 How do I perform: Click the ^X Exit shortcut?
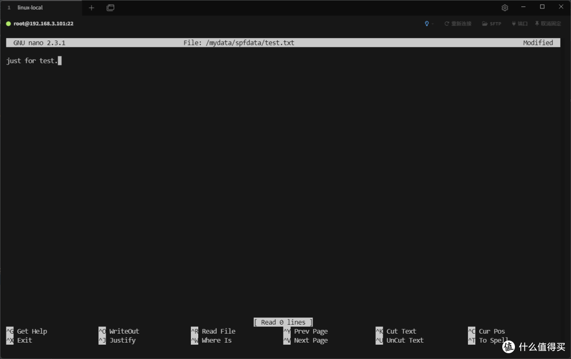click(x=20, y=341)
